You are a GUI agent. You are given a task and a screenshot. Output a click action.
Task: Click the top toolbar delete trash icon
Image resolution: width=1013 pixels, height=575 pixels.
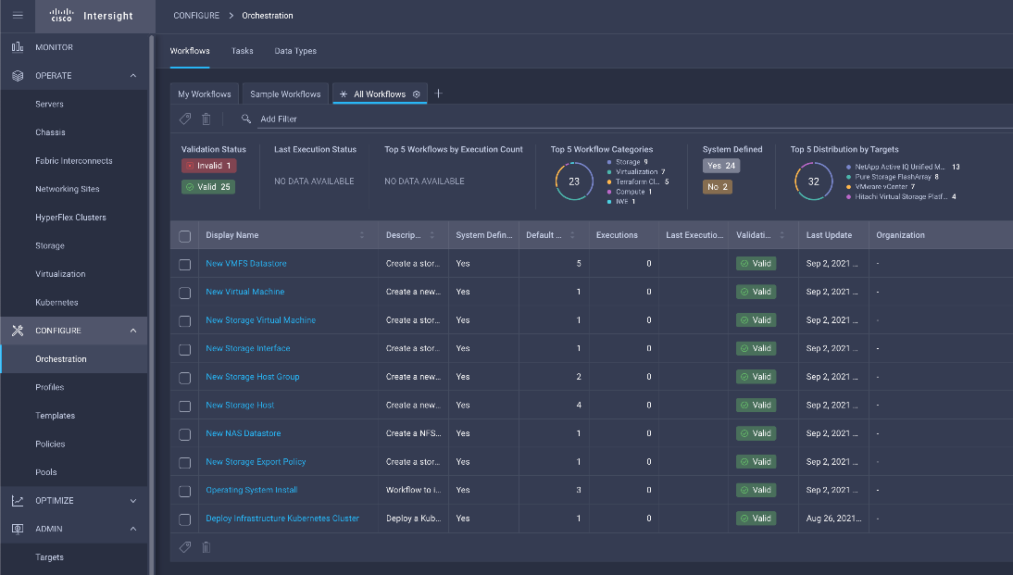[206, 119]
